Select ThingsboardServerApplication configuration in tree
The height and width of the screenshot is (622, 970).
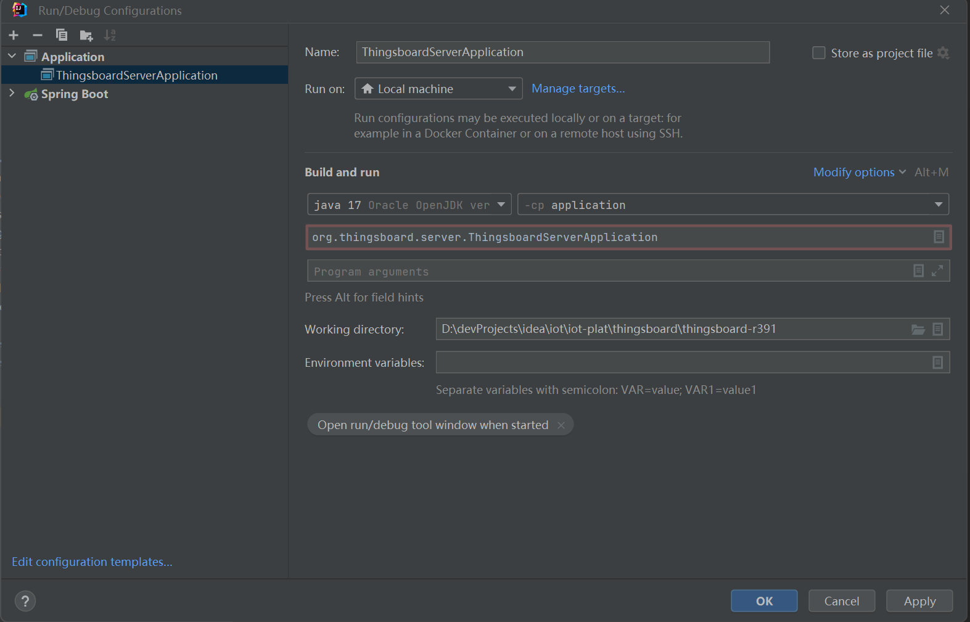[x=144, y=75]
